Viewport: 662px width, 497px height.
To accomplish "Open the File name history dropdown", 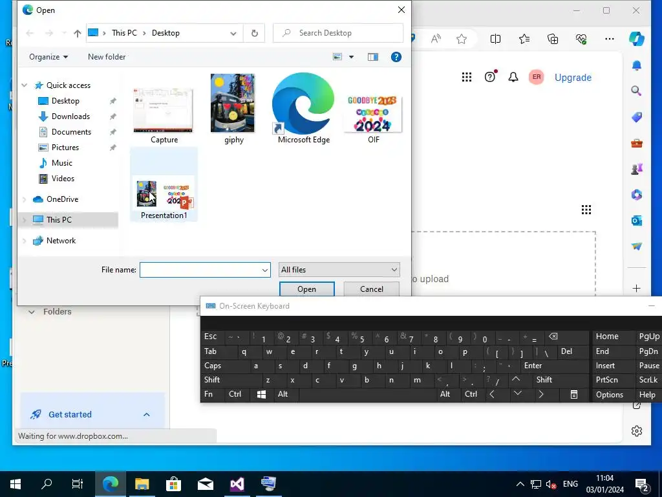I will click(265, 270).
